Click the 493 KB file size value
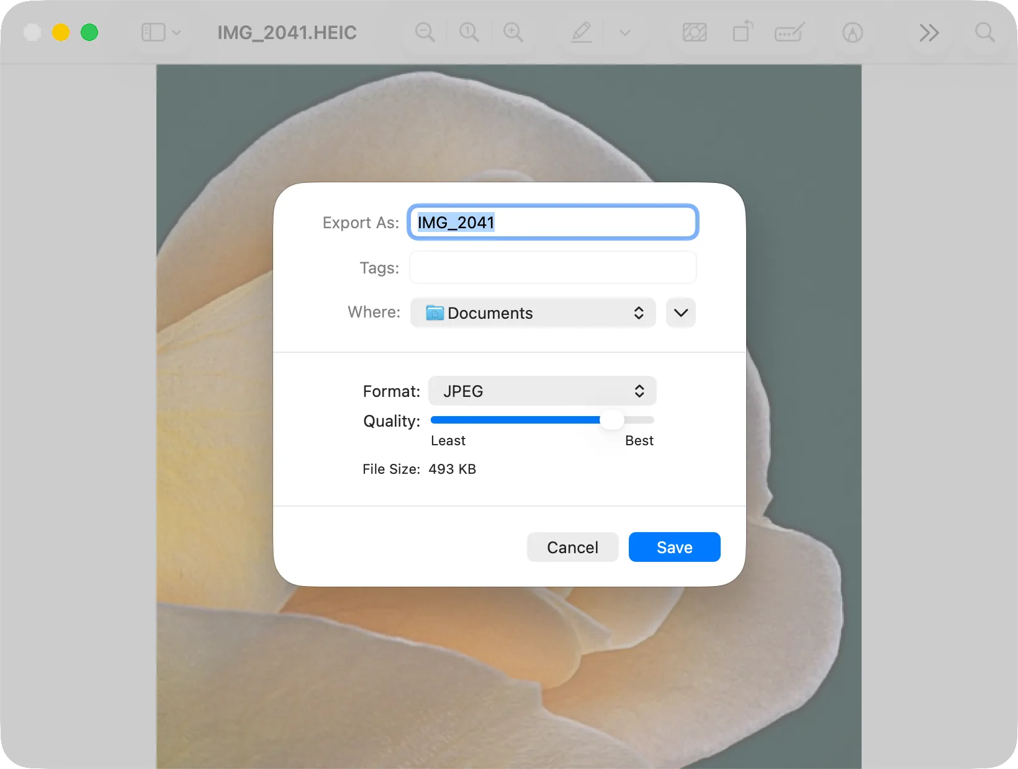This screenshot has height=769, width=1018. click(453, 469)
